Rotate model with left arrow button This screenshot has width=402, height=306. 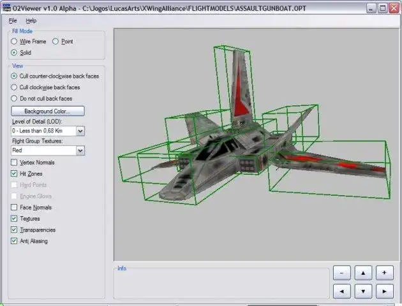(x=342, y=291)
